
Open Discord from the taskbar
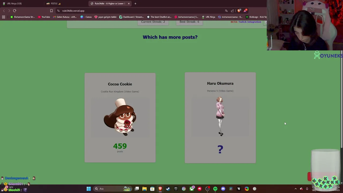coord(223,189)
